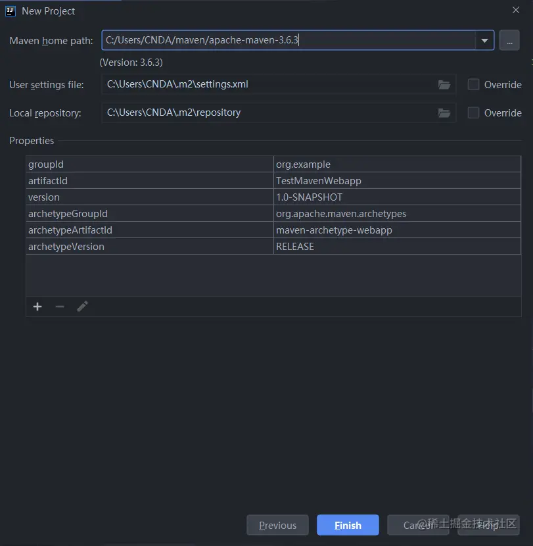Click the Finish button
The width and height of the screenshot is (533, 546).
click(348, 525)
